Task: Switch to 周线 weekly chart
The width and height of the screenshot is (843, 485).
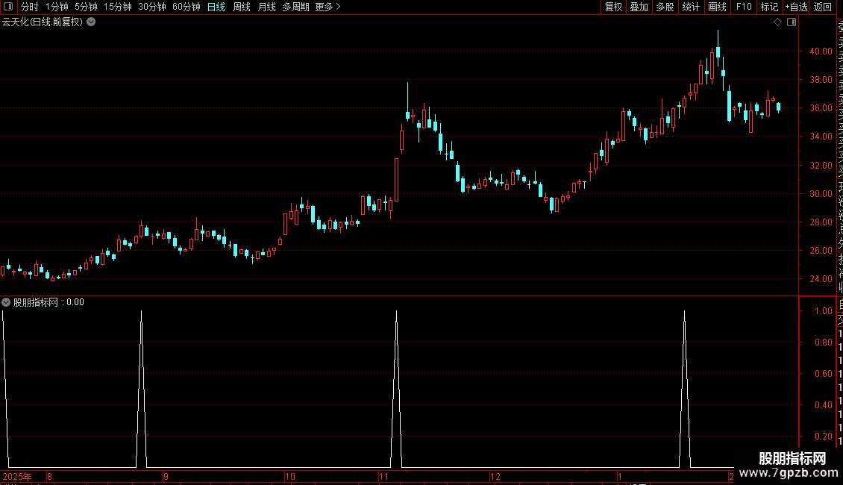Action: click(242, 7)
